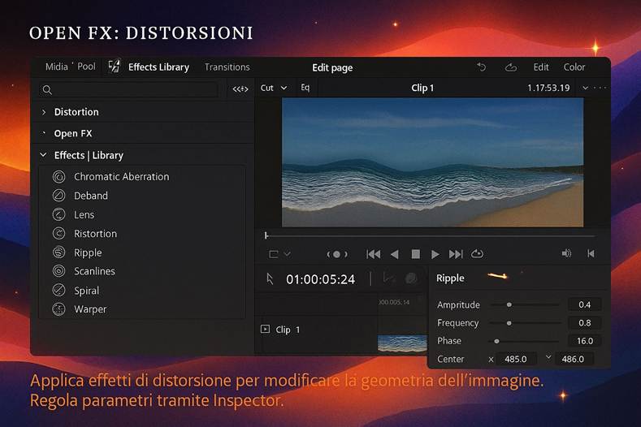Play the clip forward
641x427 pixels.
435,254
